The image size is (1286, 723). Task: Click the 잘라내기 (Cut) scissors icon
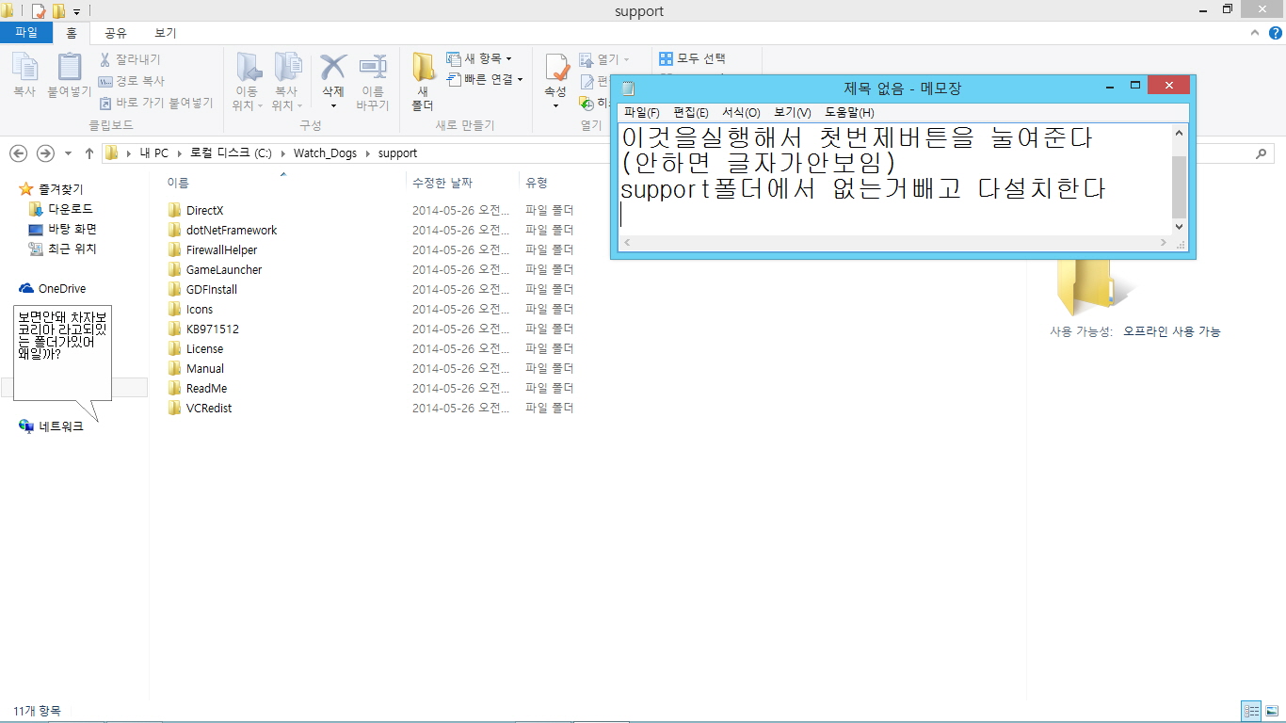coord(105,59)
